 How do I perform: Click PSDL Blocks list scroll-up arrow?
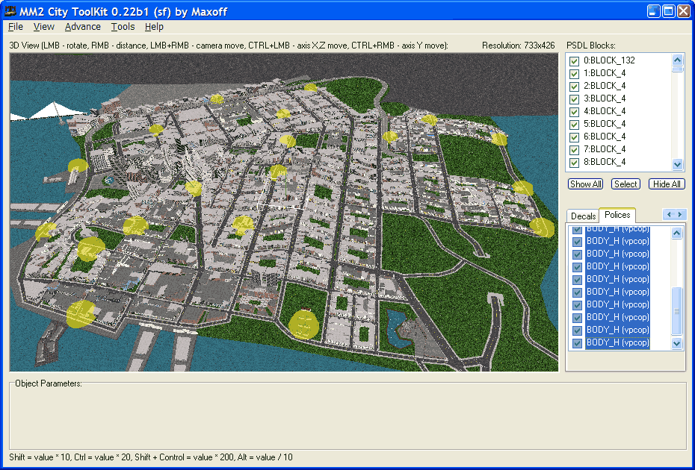pos(678,60)
